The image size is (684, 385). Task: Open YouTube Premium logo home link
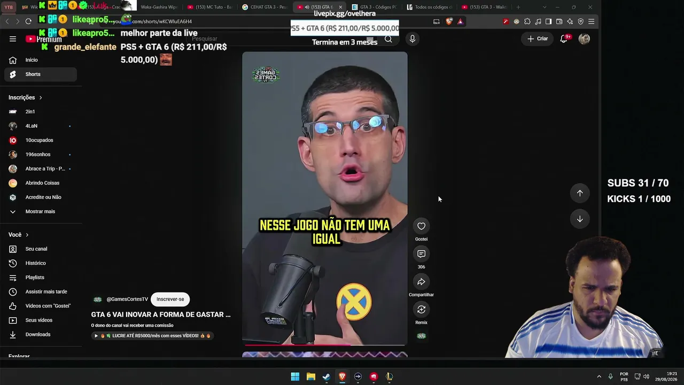click(44, 39)
